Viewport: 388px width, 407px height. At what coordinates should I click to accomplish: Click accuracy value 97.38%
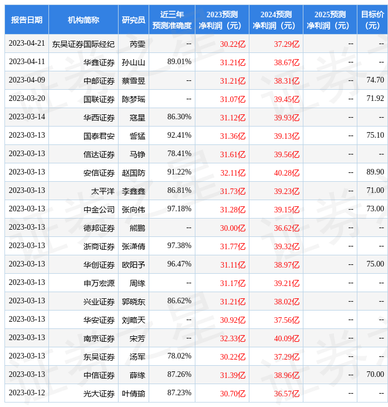(x=179, y=246)
